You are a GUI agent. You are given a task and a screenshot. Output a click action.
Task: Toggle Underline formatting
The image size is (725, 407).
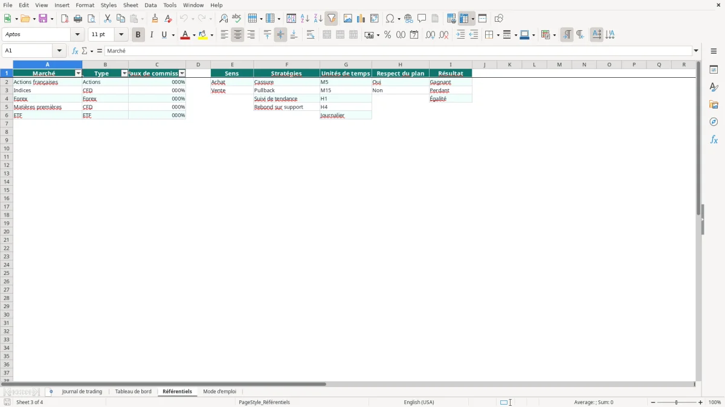[x=164, y=35]
